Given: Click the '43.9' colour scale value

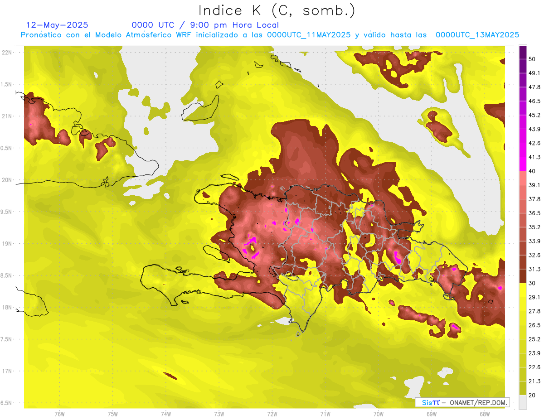Looking at the screenshot, I should (534, 129).
